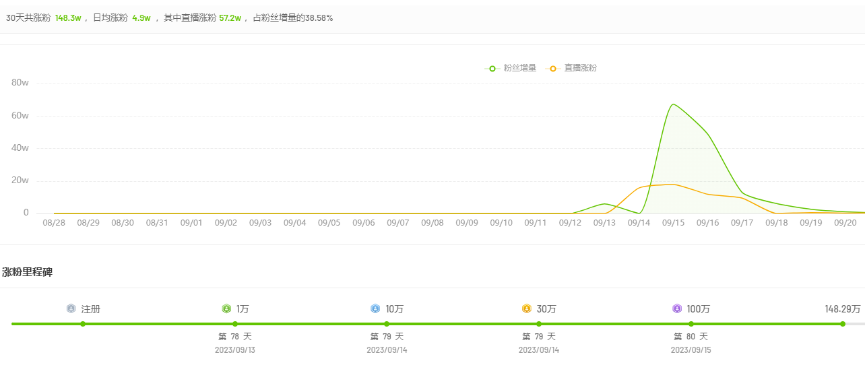The width and height of the screenshot is (865, 365).
Task: Click the purple 100万 milestone badge icon
Action: pyautogui.click(x=677, y=309)
